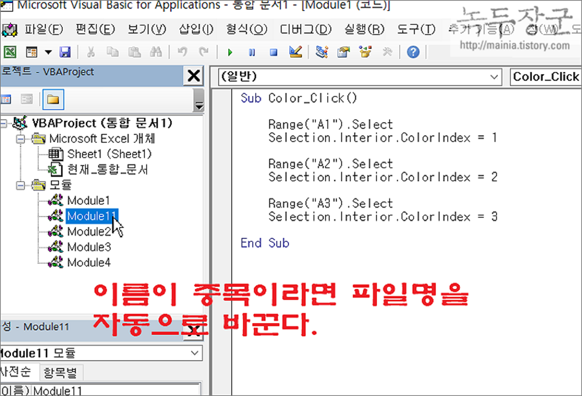Open Help with the blue question icon
The image size is (582, 396).
(413, 52)
